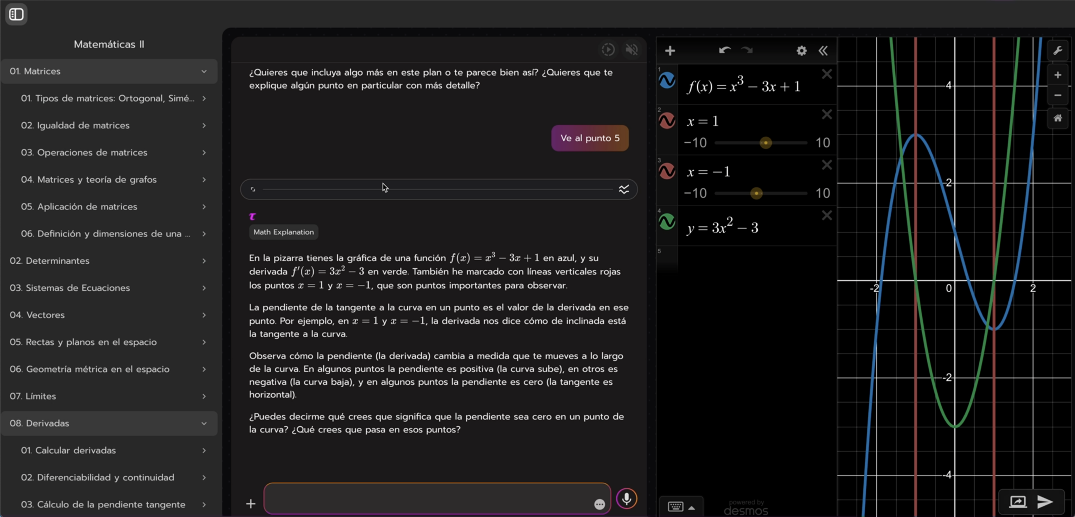The image size is (1075, 517).
Task: Reset graph to home view
Action: pos(1057,118)
